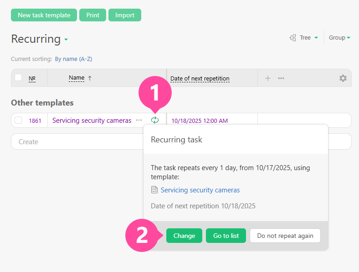Click the № column header
The image size is (359, 272).
tap(32, 78)
